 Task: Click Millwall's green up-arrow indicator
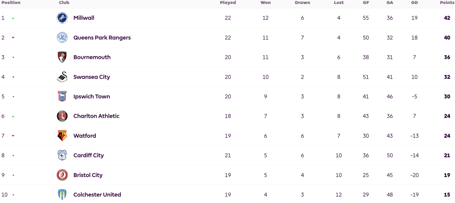(x=13, y=18)
